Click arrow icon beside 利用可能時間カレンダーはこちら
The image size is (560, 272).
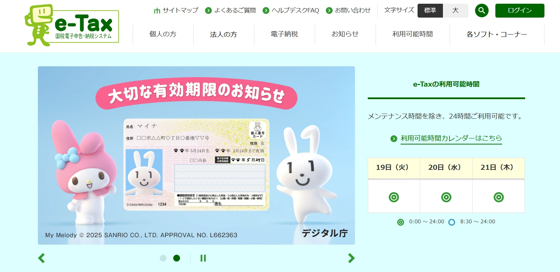pyautogui.click(x=394, y=139)
